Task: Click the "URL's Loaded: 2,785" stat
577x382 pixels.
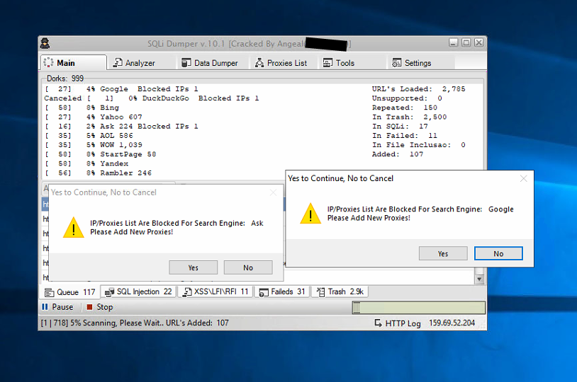Action: 418,89
